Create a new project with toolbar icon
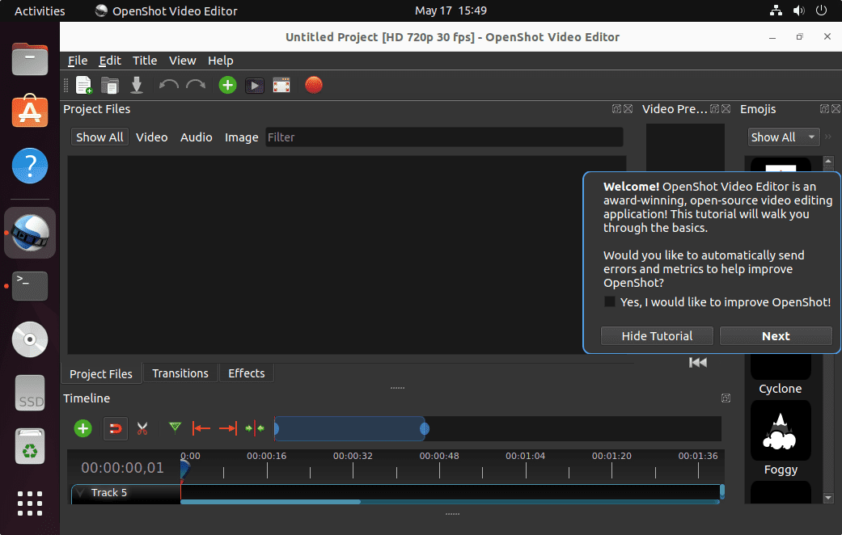This screenshot has height=535, width=842. click(84, 85)
